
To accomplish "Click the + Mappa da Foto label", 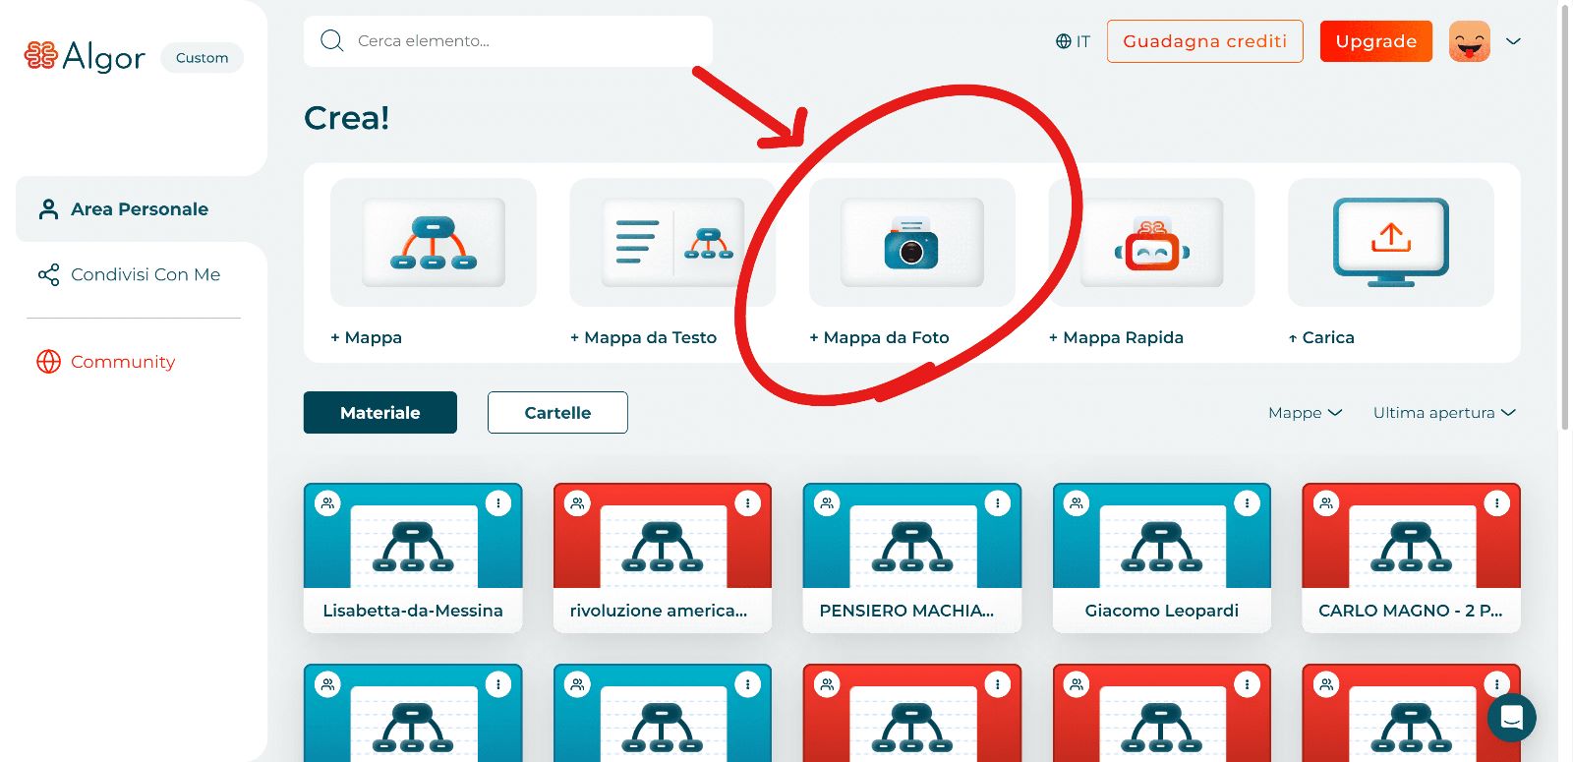I will pyautogui.click(x=880, y=337).
